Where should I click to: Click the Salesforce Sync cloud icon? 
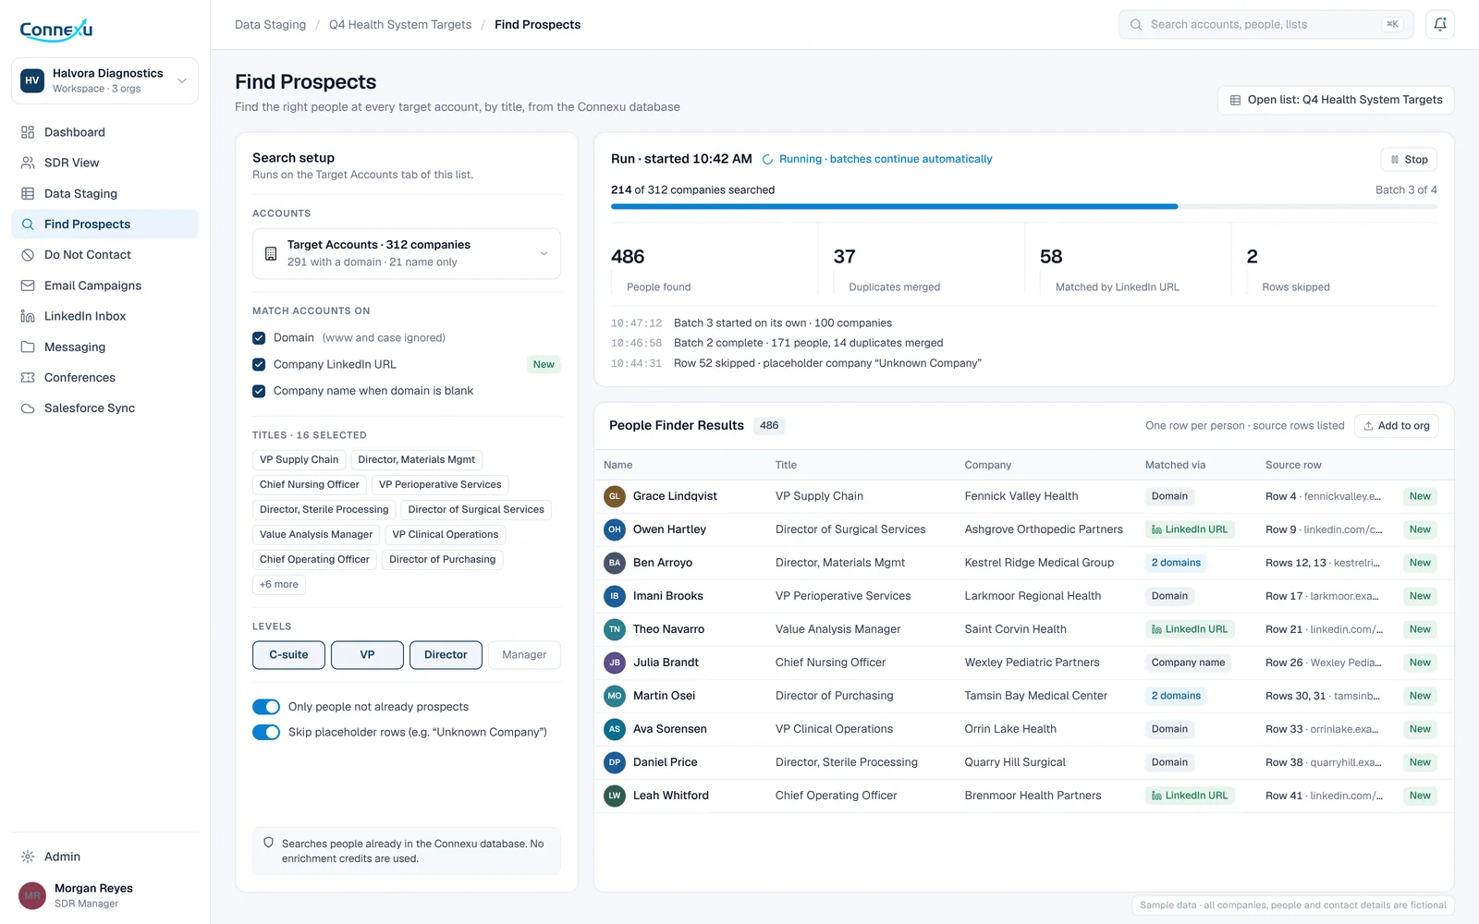coord(28,408)
